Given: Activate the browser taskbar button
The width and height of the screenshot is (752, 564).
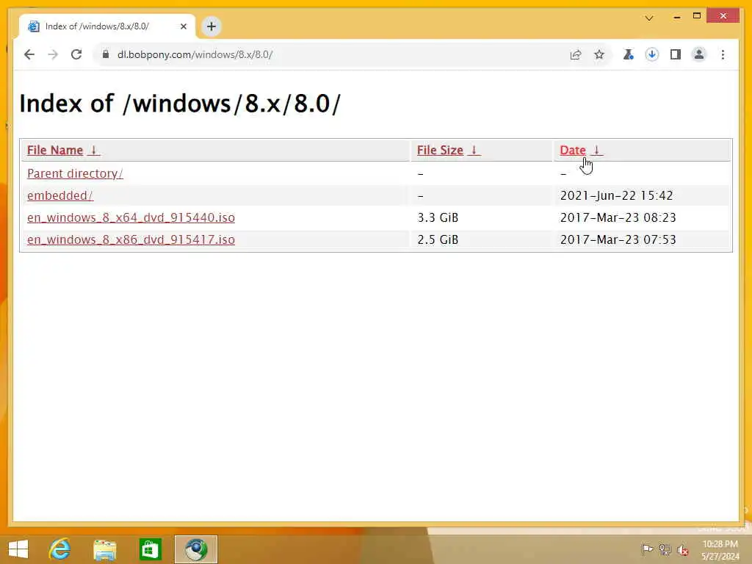Looking at the screenshot, I should 195,549.
